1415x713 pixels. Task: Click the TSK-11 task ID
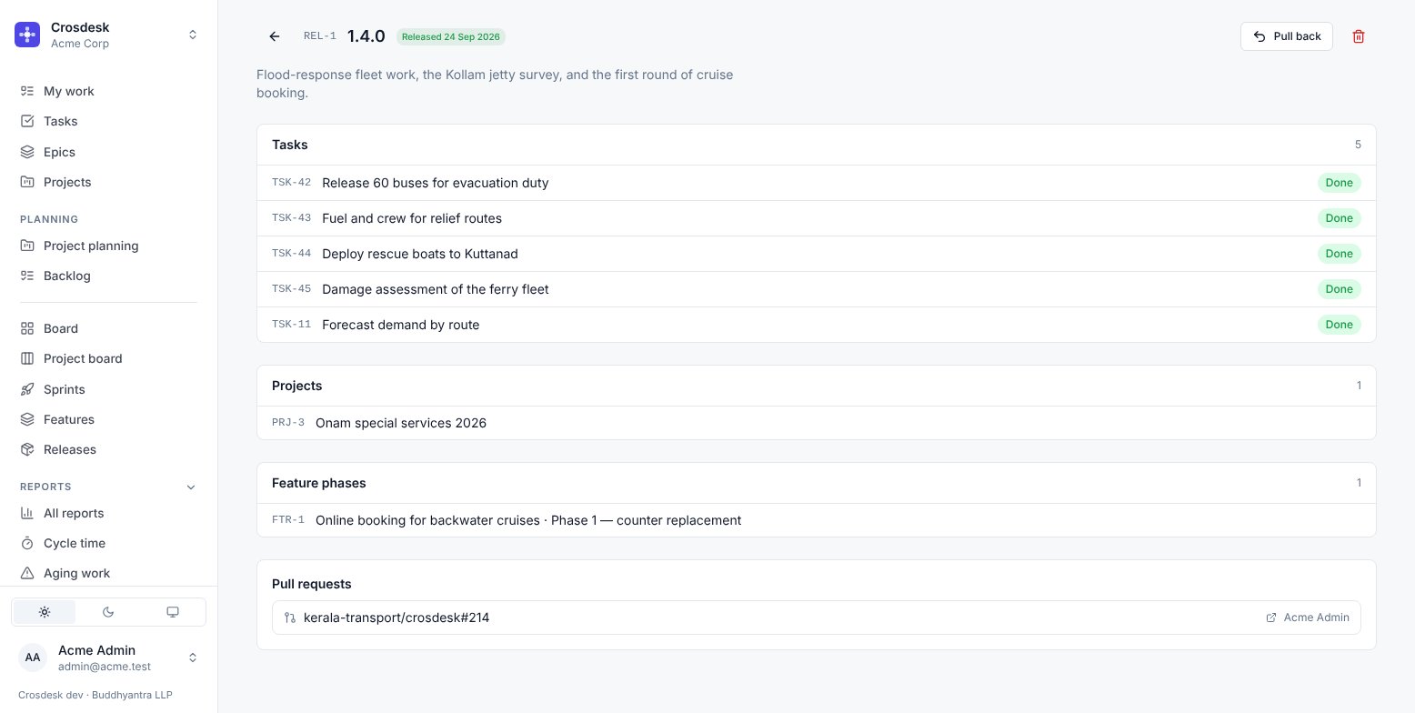pos(291,325)
